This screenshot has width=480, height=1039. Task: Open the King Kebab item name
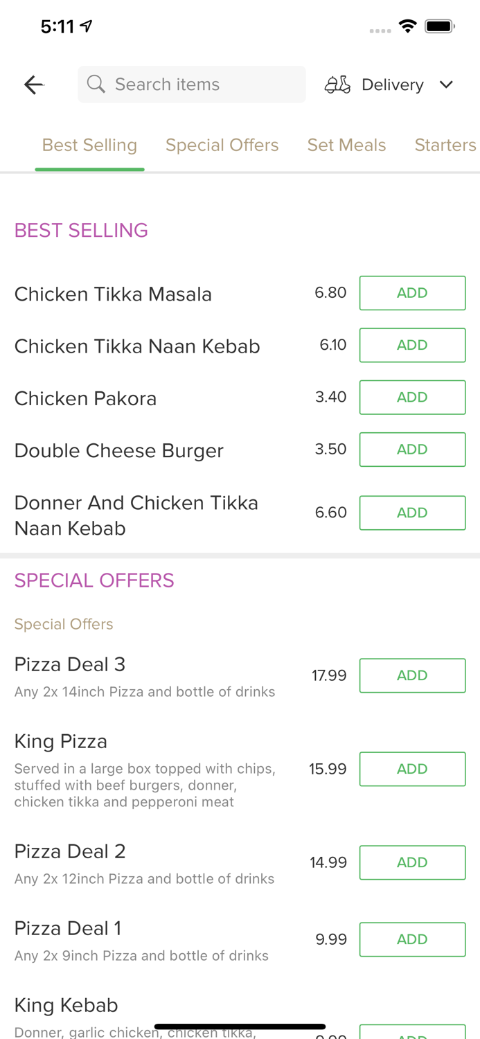pyautogui.click(x=66, y=1005)
